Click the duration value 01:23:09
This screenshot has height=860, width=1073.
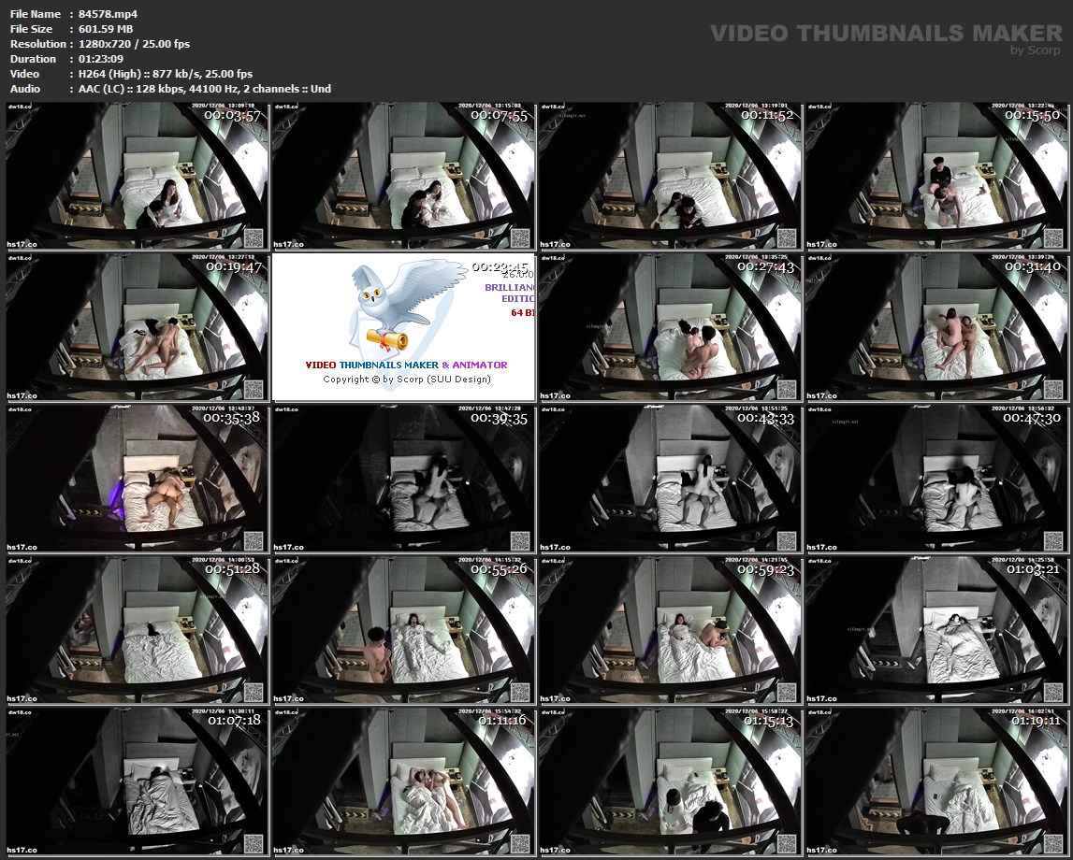[101, 59]
